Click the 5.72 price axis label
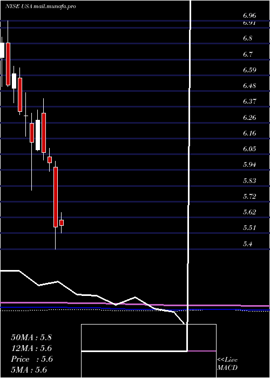Viewport: 270px width, 378px height. point(249,196)
